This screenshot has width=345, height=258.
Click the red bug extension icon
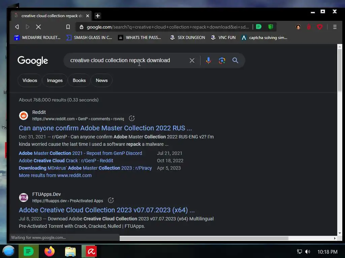click(309, 27)
